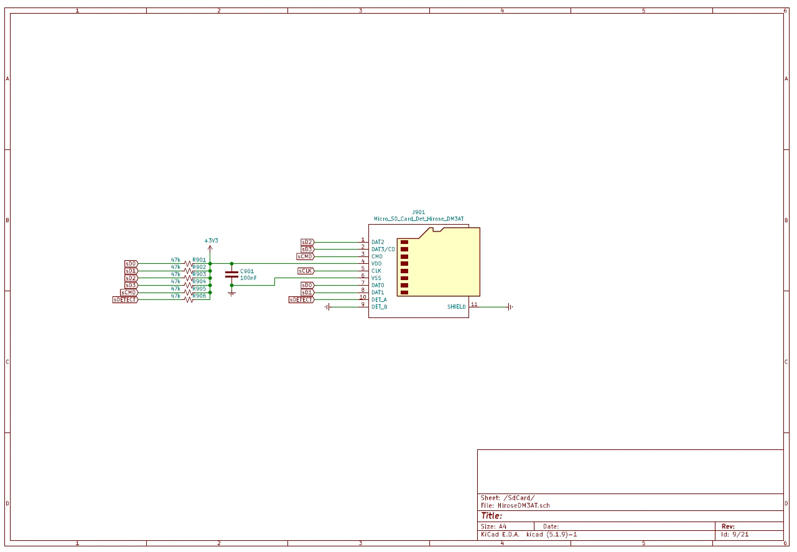This screenshot has width=797, height=552.
Task: Select the sD3 label wired to DAT3/CD
Action: (307, 249)
